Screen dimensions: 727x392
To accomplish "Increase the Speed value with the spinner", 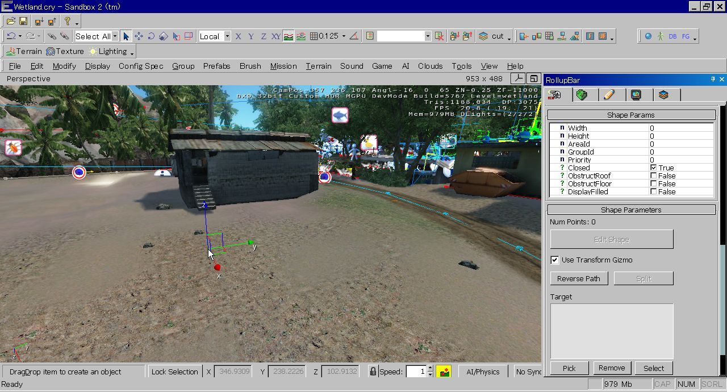I will click(x=430, y=368).
